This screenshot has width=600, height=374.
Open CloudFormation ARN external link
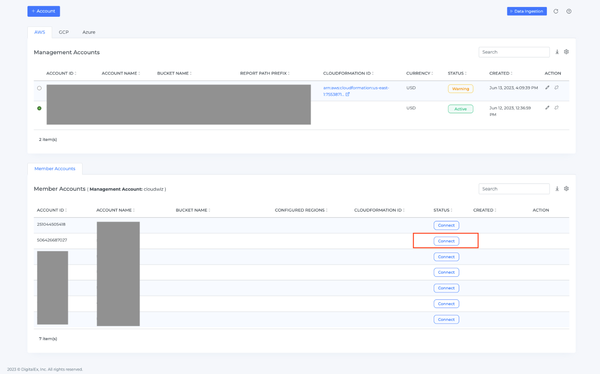[347, 94]
